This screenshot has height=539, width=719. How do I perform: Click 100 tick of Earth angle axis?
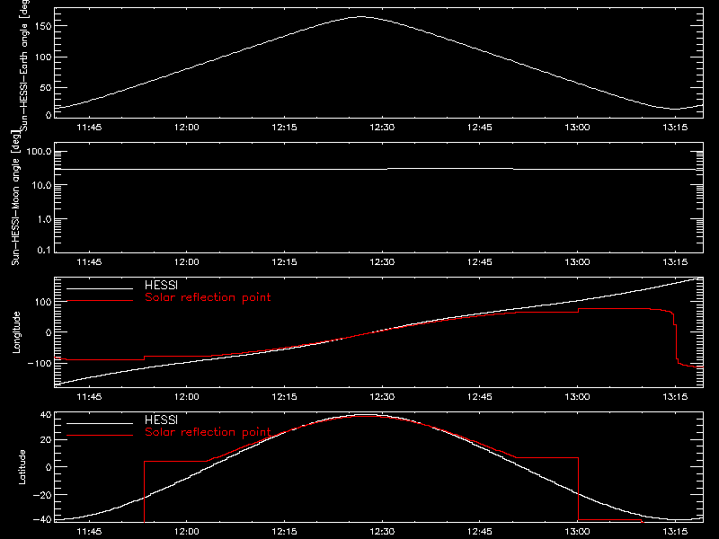43,57
